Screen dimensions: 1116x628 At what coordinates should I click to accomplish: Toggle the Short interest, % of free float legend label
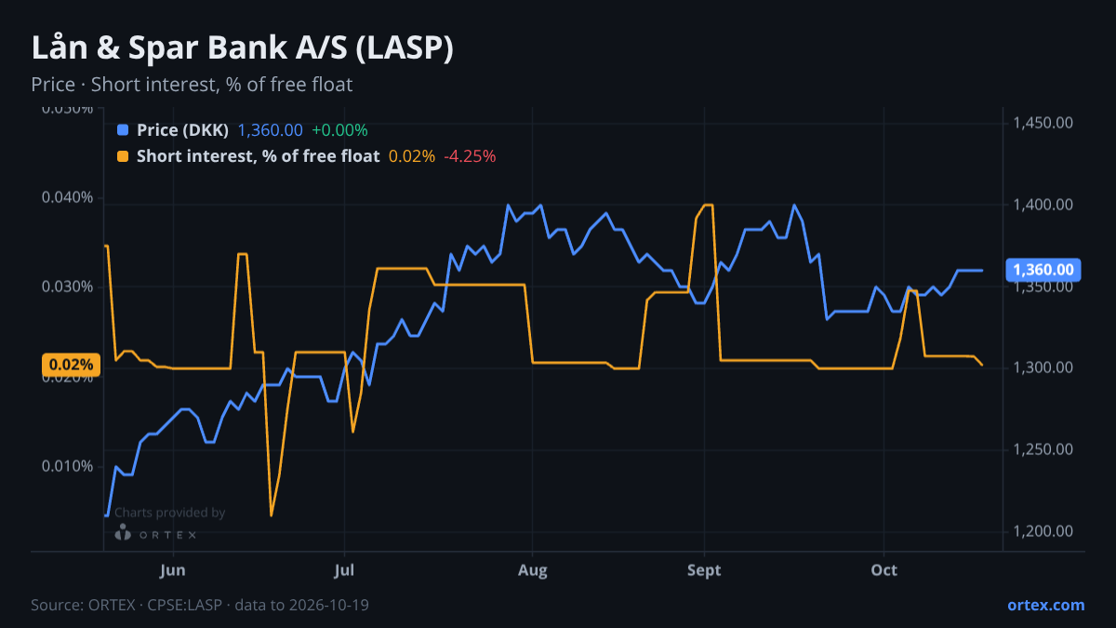click(258, 156)
